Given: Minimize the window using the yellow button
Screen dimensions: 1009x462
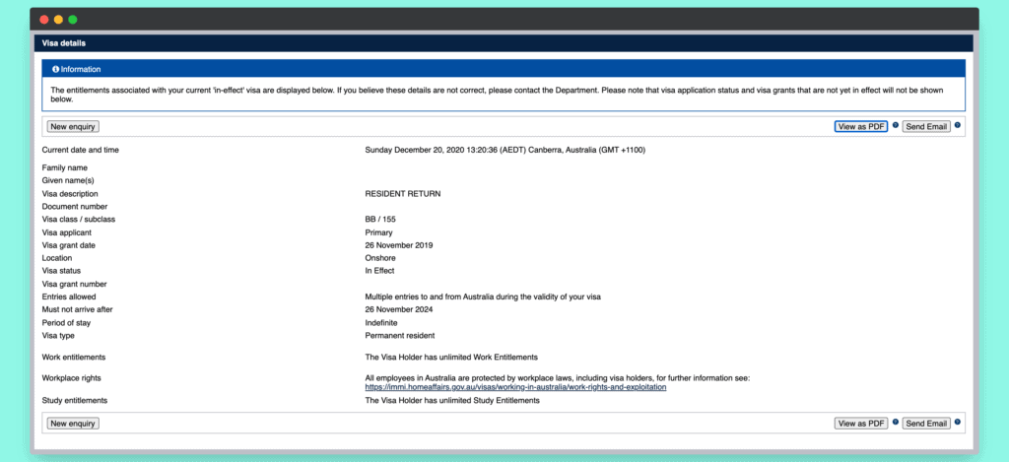Looking at the screenshot, I should [x=58, y=20].
